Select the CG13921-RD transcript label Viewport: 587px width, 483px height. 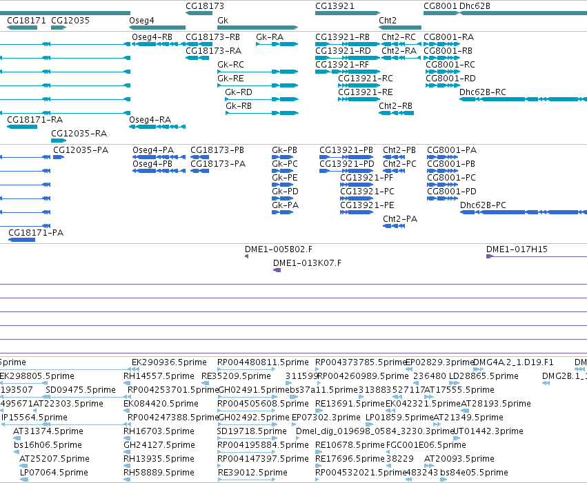(343, 51)
